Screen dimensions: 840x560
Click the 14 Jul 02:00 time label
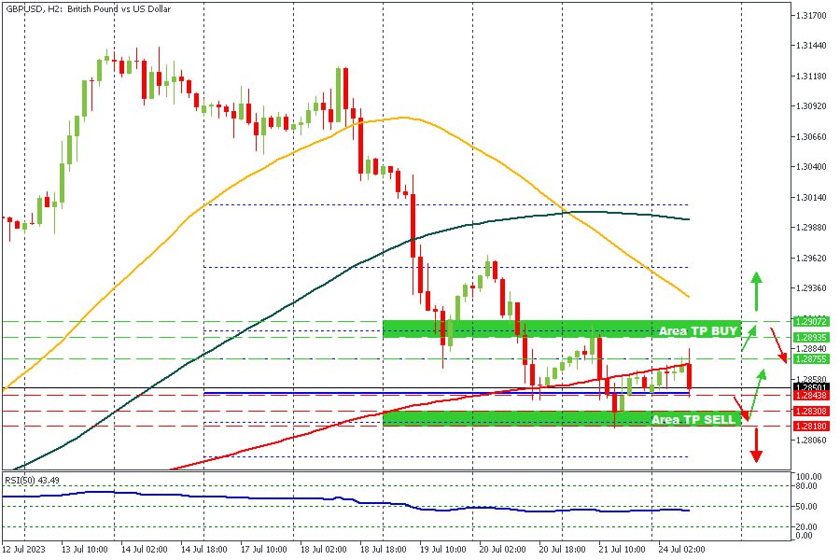pos(144,550)
